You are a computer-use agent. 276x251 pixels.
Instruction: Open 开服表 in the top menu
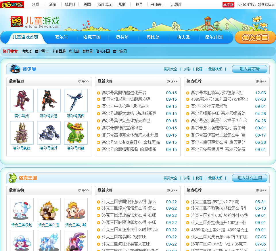click(x=156, y=4)
